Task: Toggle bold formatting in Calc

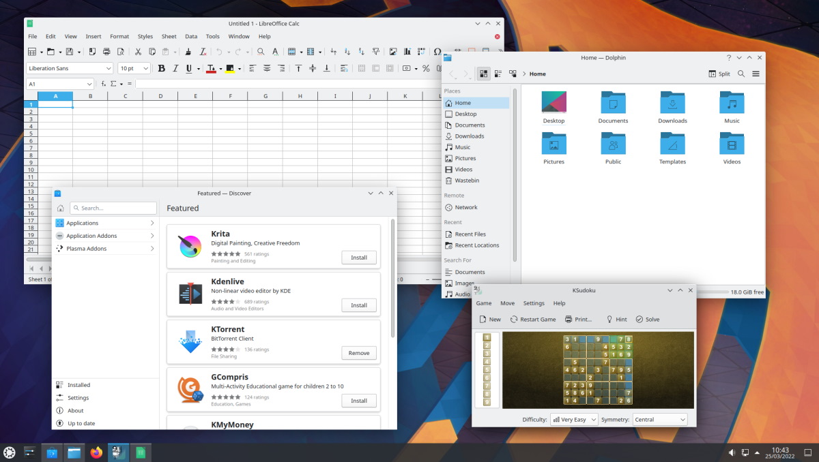Action: [161, 68]
